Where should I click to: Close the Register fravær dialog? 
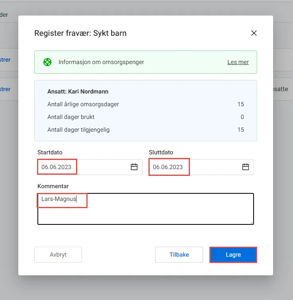click(x=254, y=33)
